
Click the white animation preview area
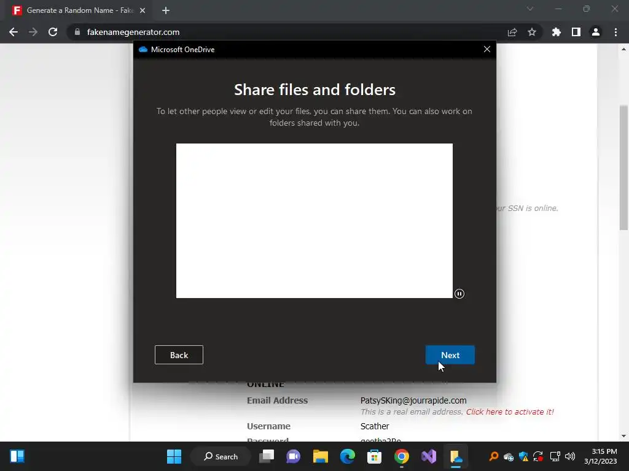[314, 221]
